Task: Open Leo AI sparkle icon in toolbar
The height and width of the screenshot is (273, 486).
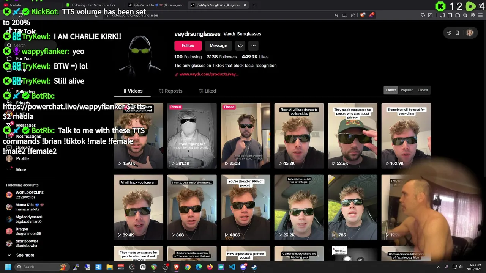Action: coord(465,15)
